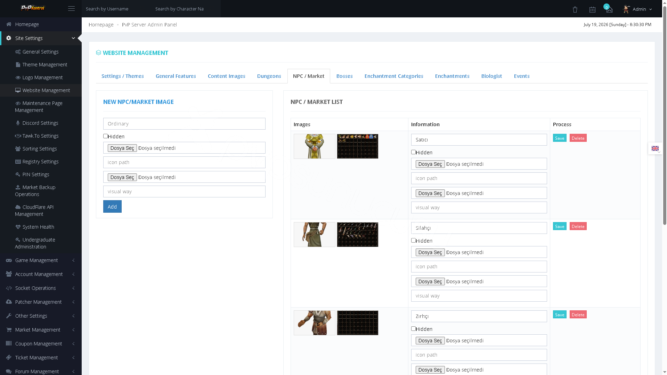Tick Hidden checkbox in new NPC form
The image size is (667, 375).
[x=105, y=136]
